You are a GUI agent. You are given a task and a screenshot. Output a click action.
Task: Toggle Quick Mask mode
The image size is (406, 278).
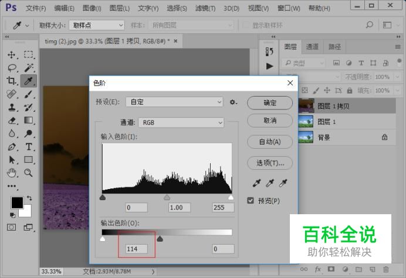coord(11,227)
